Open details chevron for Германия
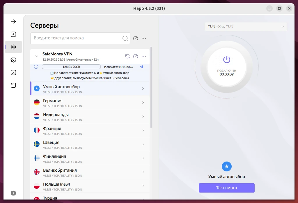Screen dimensions: 298x203 [143, 102]
